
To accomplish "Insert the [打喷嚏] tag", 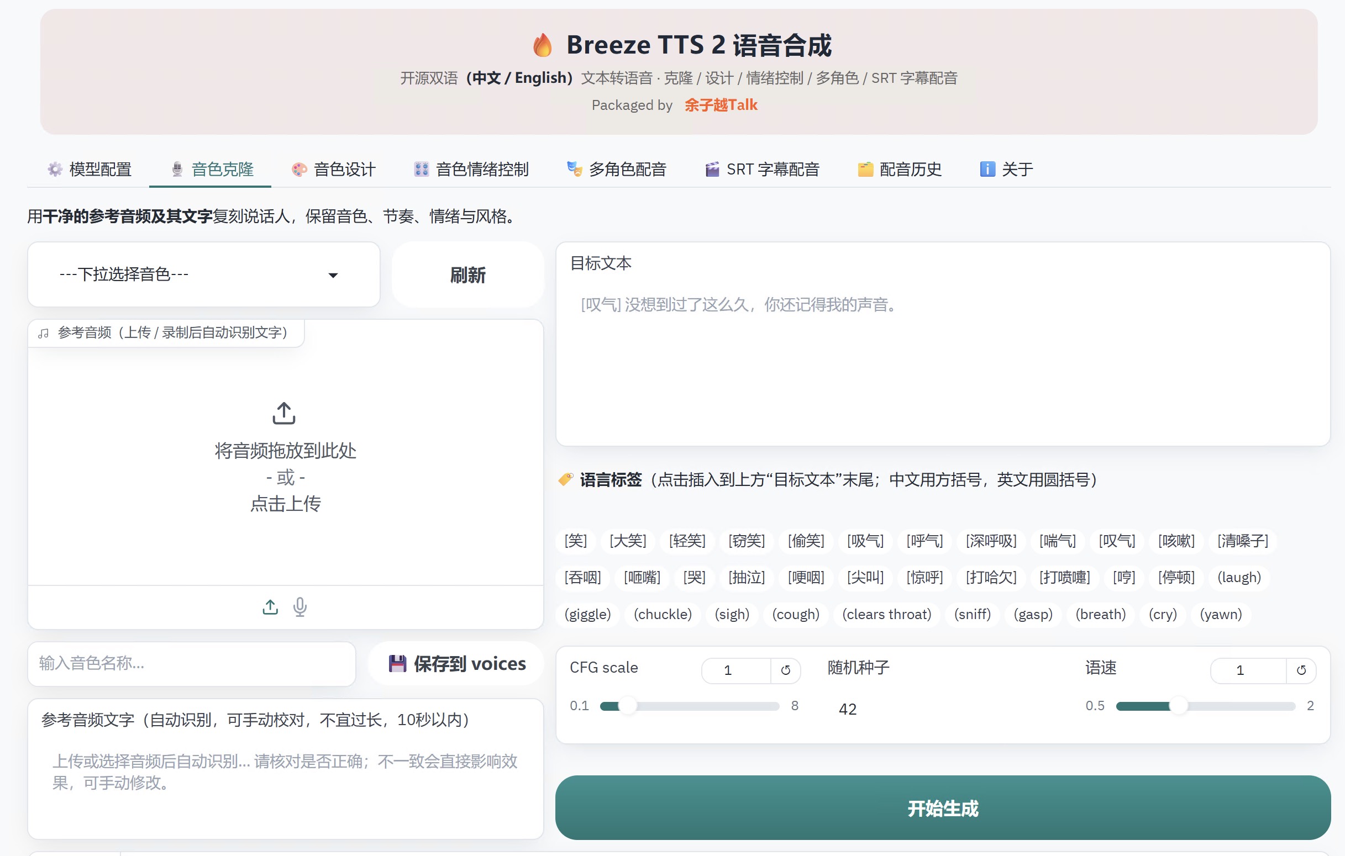I will pos(1065,577).
